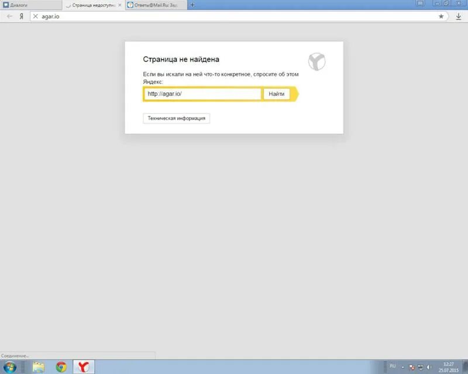The height and width of the screenshot is (374, 468).
Task: Switch the RU input language indicator
Action: 393,366
